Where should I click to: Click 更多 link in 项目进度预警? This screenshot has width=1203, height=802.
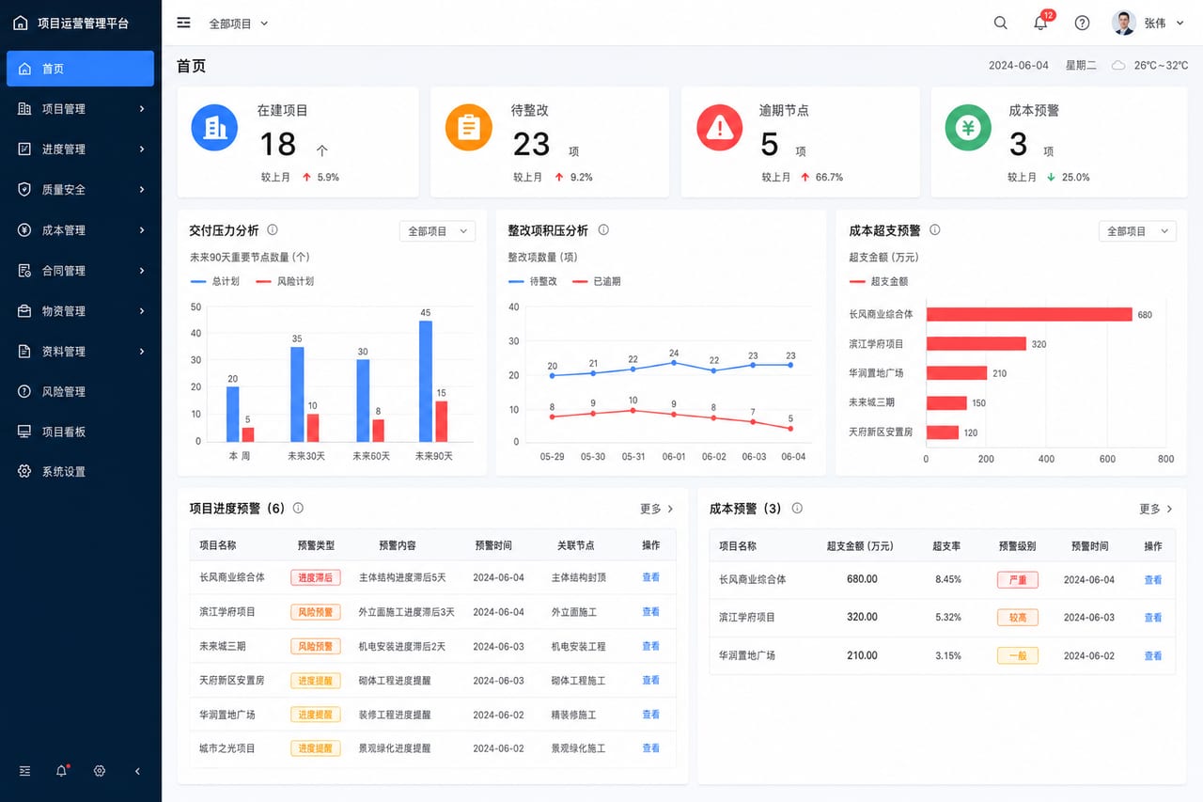point(657,509)
